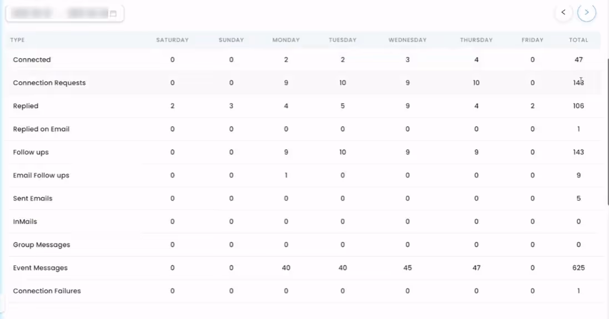Select the Connected row label
This screenshot has width=609, height=319.
tap(32, 60)
